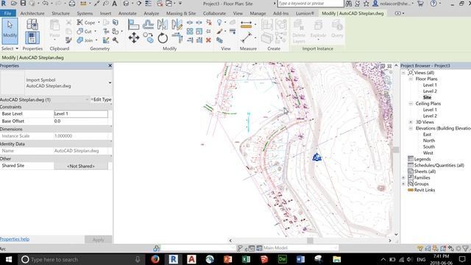The image size is (471, 265).
Task: Click the Edit Type button
Action: click(x=102, y=99)
